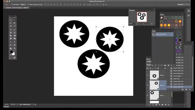Open Auto-Select Group dropdown

(23, 5)
